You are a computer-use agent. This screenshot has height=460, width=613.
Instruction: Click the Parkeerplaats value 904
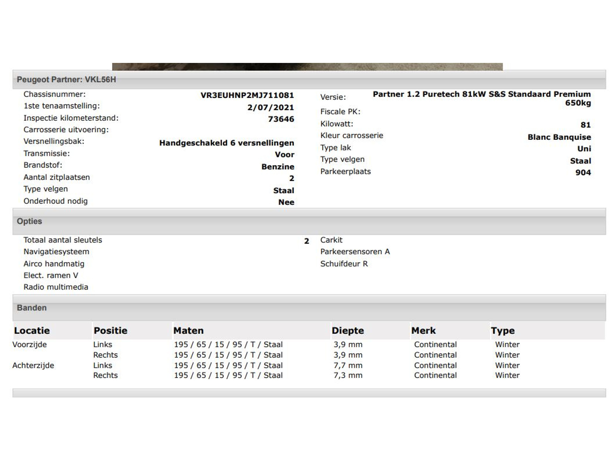(583, 172)
